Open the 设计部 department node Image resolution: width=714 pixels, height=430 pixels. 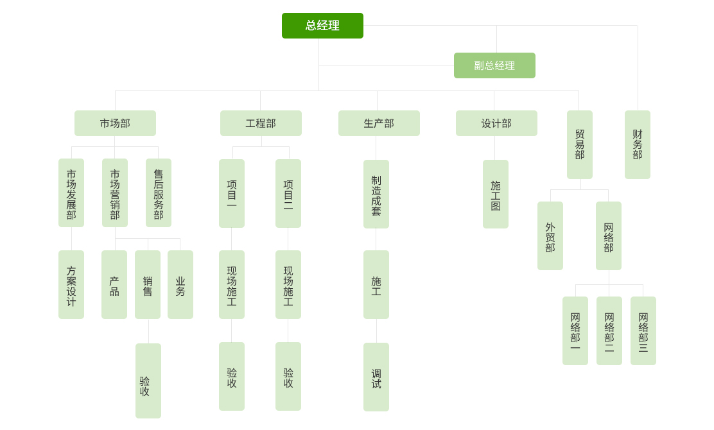click(x=496, y=123)
